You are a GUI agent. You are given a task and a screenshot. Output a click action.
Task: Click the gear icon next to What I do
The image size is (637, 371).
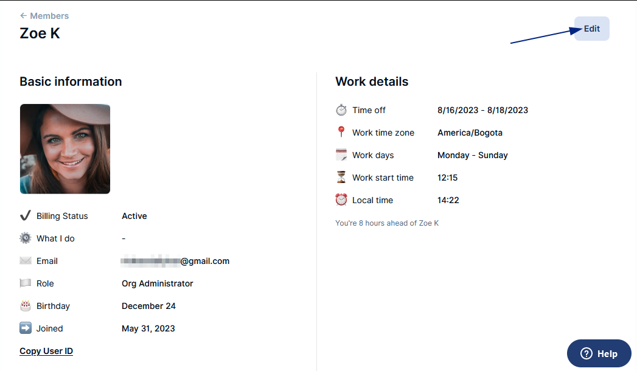[x=26, y=238]
